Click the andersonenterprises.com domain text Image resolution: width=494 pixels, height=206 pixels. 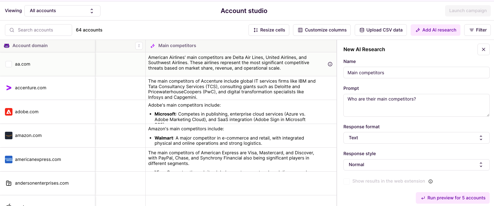pos(42,183)
